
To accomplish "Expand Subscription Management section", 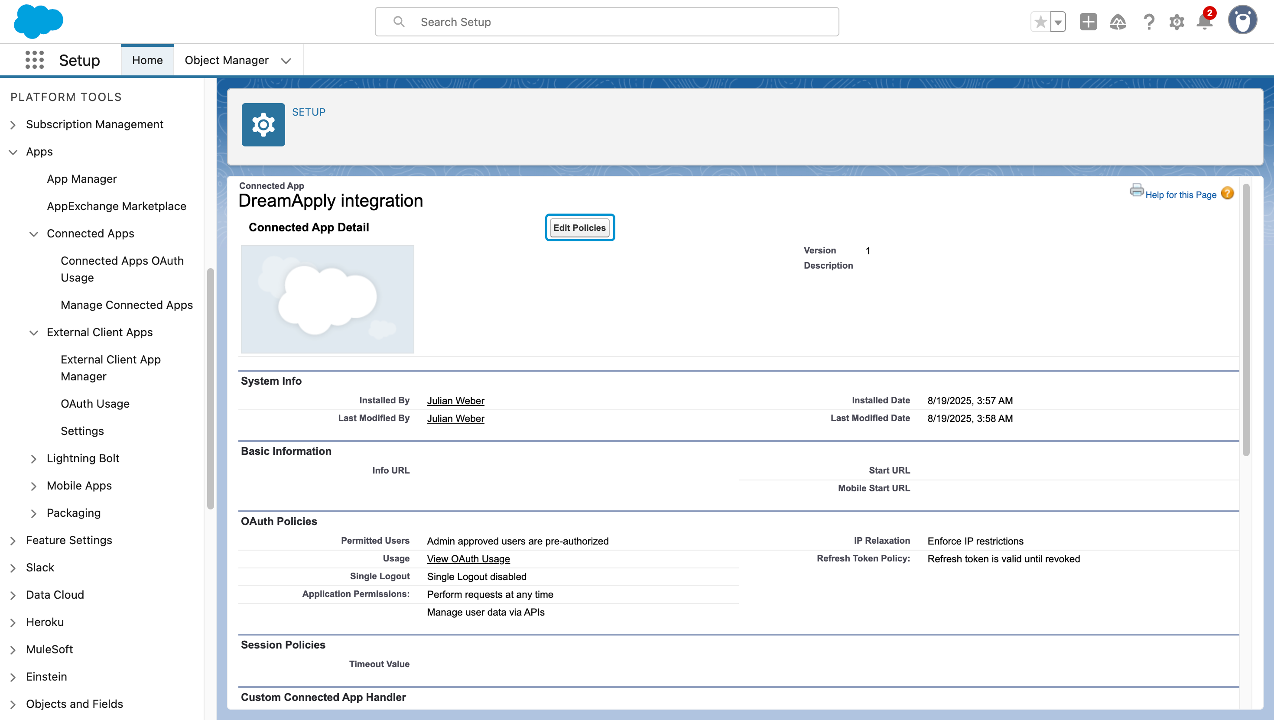I will pyautogui.click(x=13, y=125).
